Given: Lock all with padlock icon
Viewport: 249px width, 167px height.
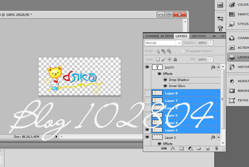Looking at the screenshot, I should 175,59.
